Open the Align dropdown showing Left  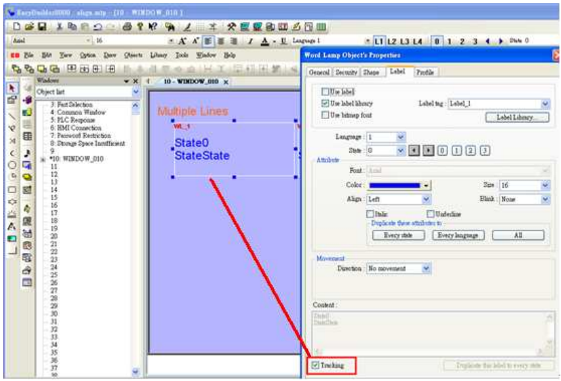click(426, 199)
